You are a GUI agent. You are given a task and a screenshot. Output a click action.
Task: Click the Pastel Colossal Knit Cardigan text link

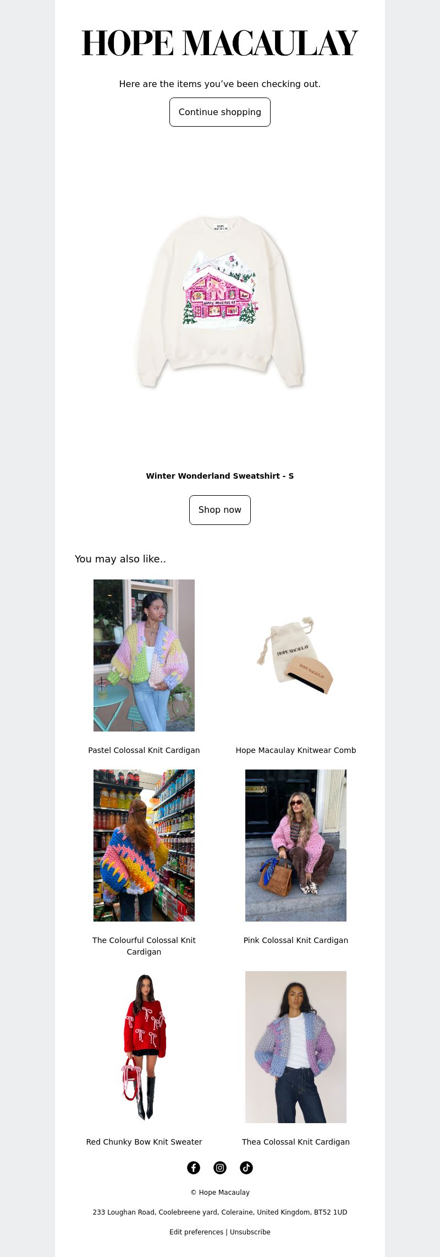click(x=144, y=750)
